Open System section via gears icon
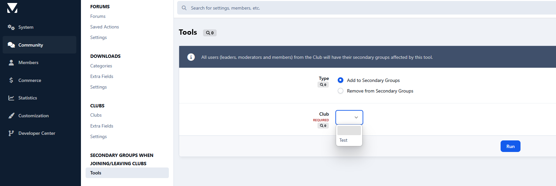 (11, 27)
